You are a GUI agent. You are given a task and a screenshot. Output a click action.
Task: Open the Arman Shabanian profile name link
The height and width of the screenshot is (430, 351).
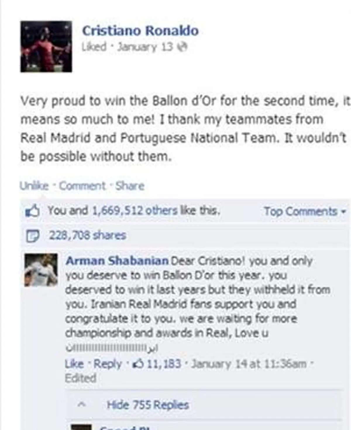coord(117,261)
